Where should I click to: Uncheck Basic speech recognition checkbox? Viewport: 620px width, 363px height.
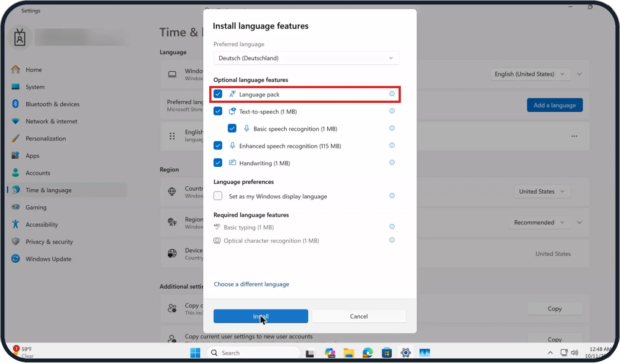coord(232,128)
